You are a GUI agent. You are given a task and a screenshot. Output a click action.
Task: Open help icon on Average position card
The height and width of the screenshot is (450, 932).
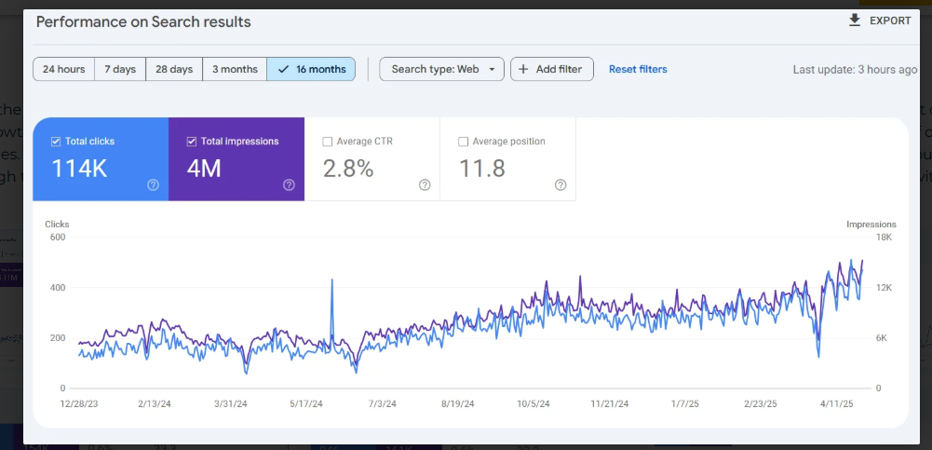pos(561,184)
